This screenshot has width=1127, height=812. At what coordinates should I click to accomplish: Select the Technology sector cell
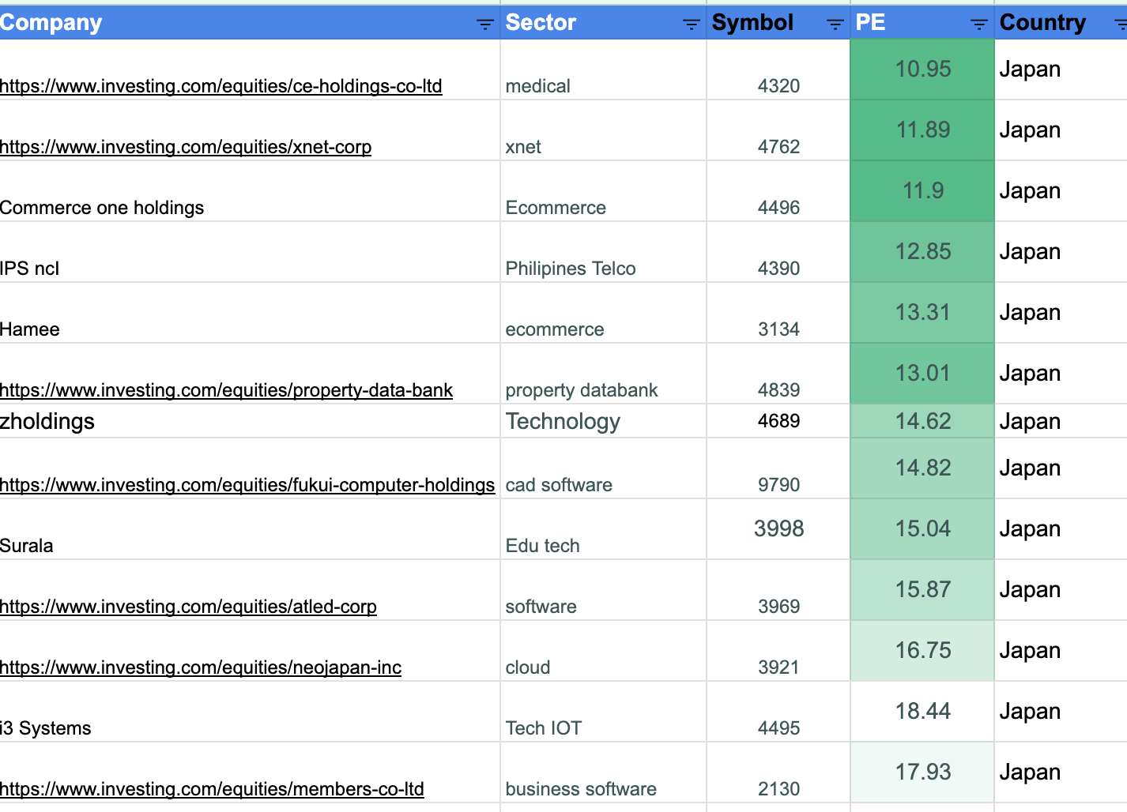(604, 421)
